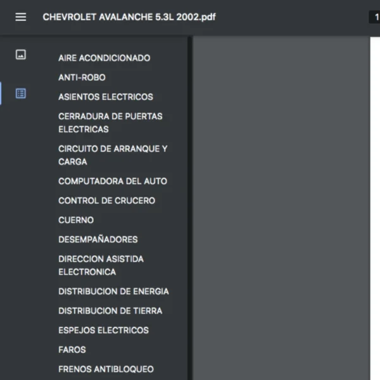
Task: Click the PDF file name title
Action: [x=129, y=17]
